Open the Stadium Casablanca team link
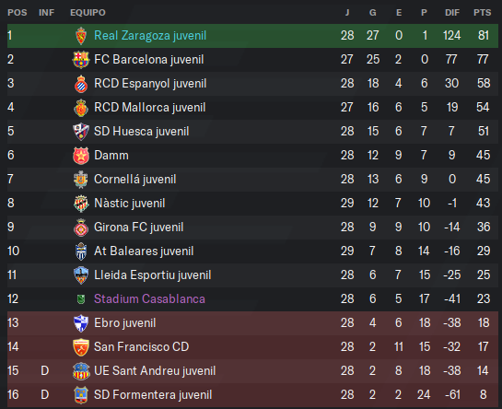The image size is (502, 409). click(149, 299)
